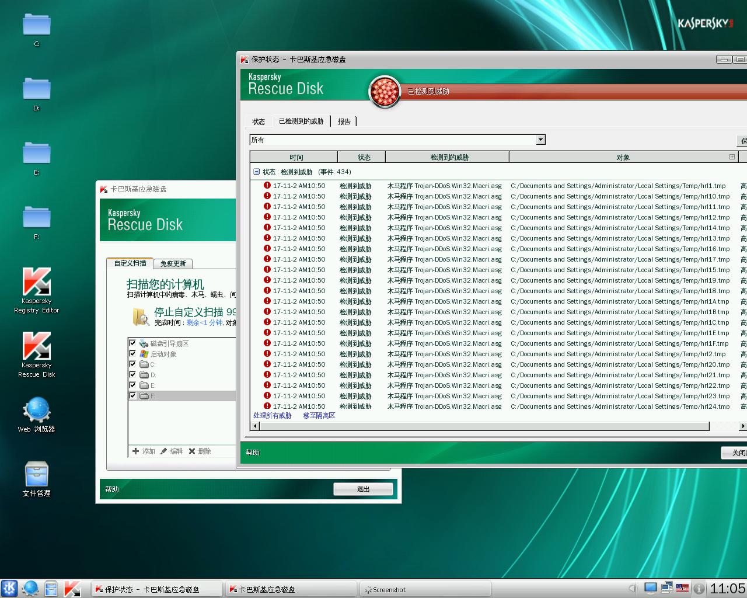Sort by the 状态 column header
Image resolution: width=747 pixels, height=598 pixels.
tap(362, 157)
